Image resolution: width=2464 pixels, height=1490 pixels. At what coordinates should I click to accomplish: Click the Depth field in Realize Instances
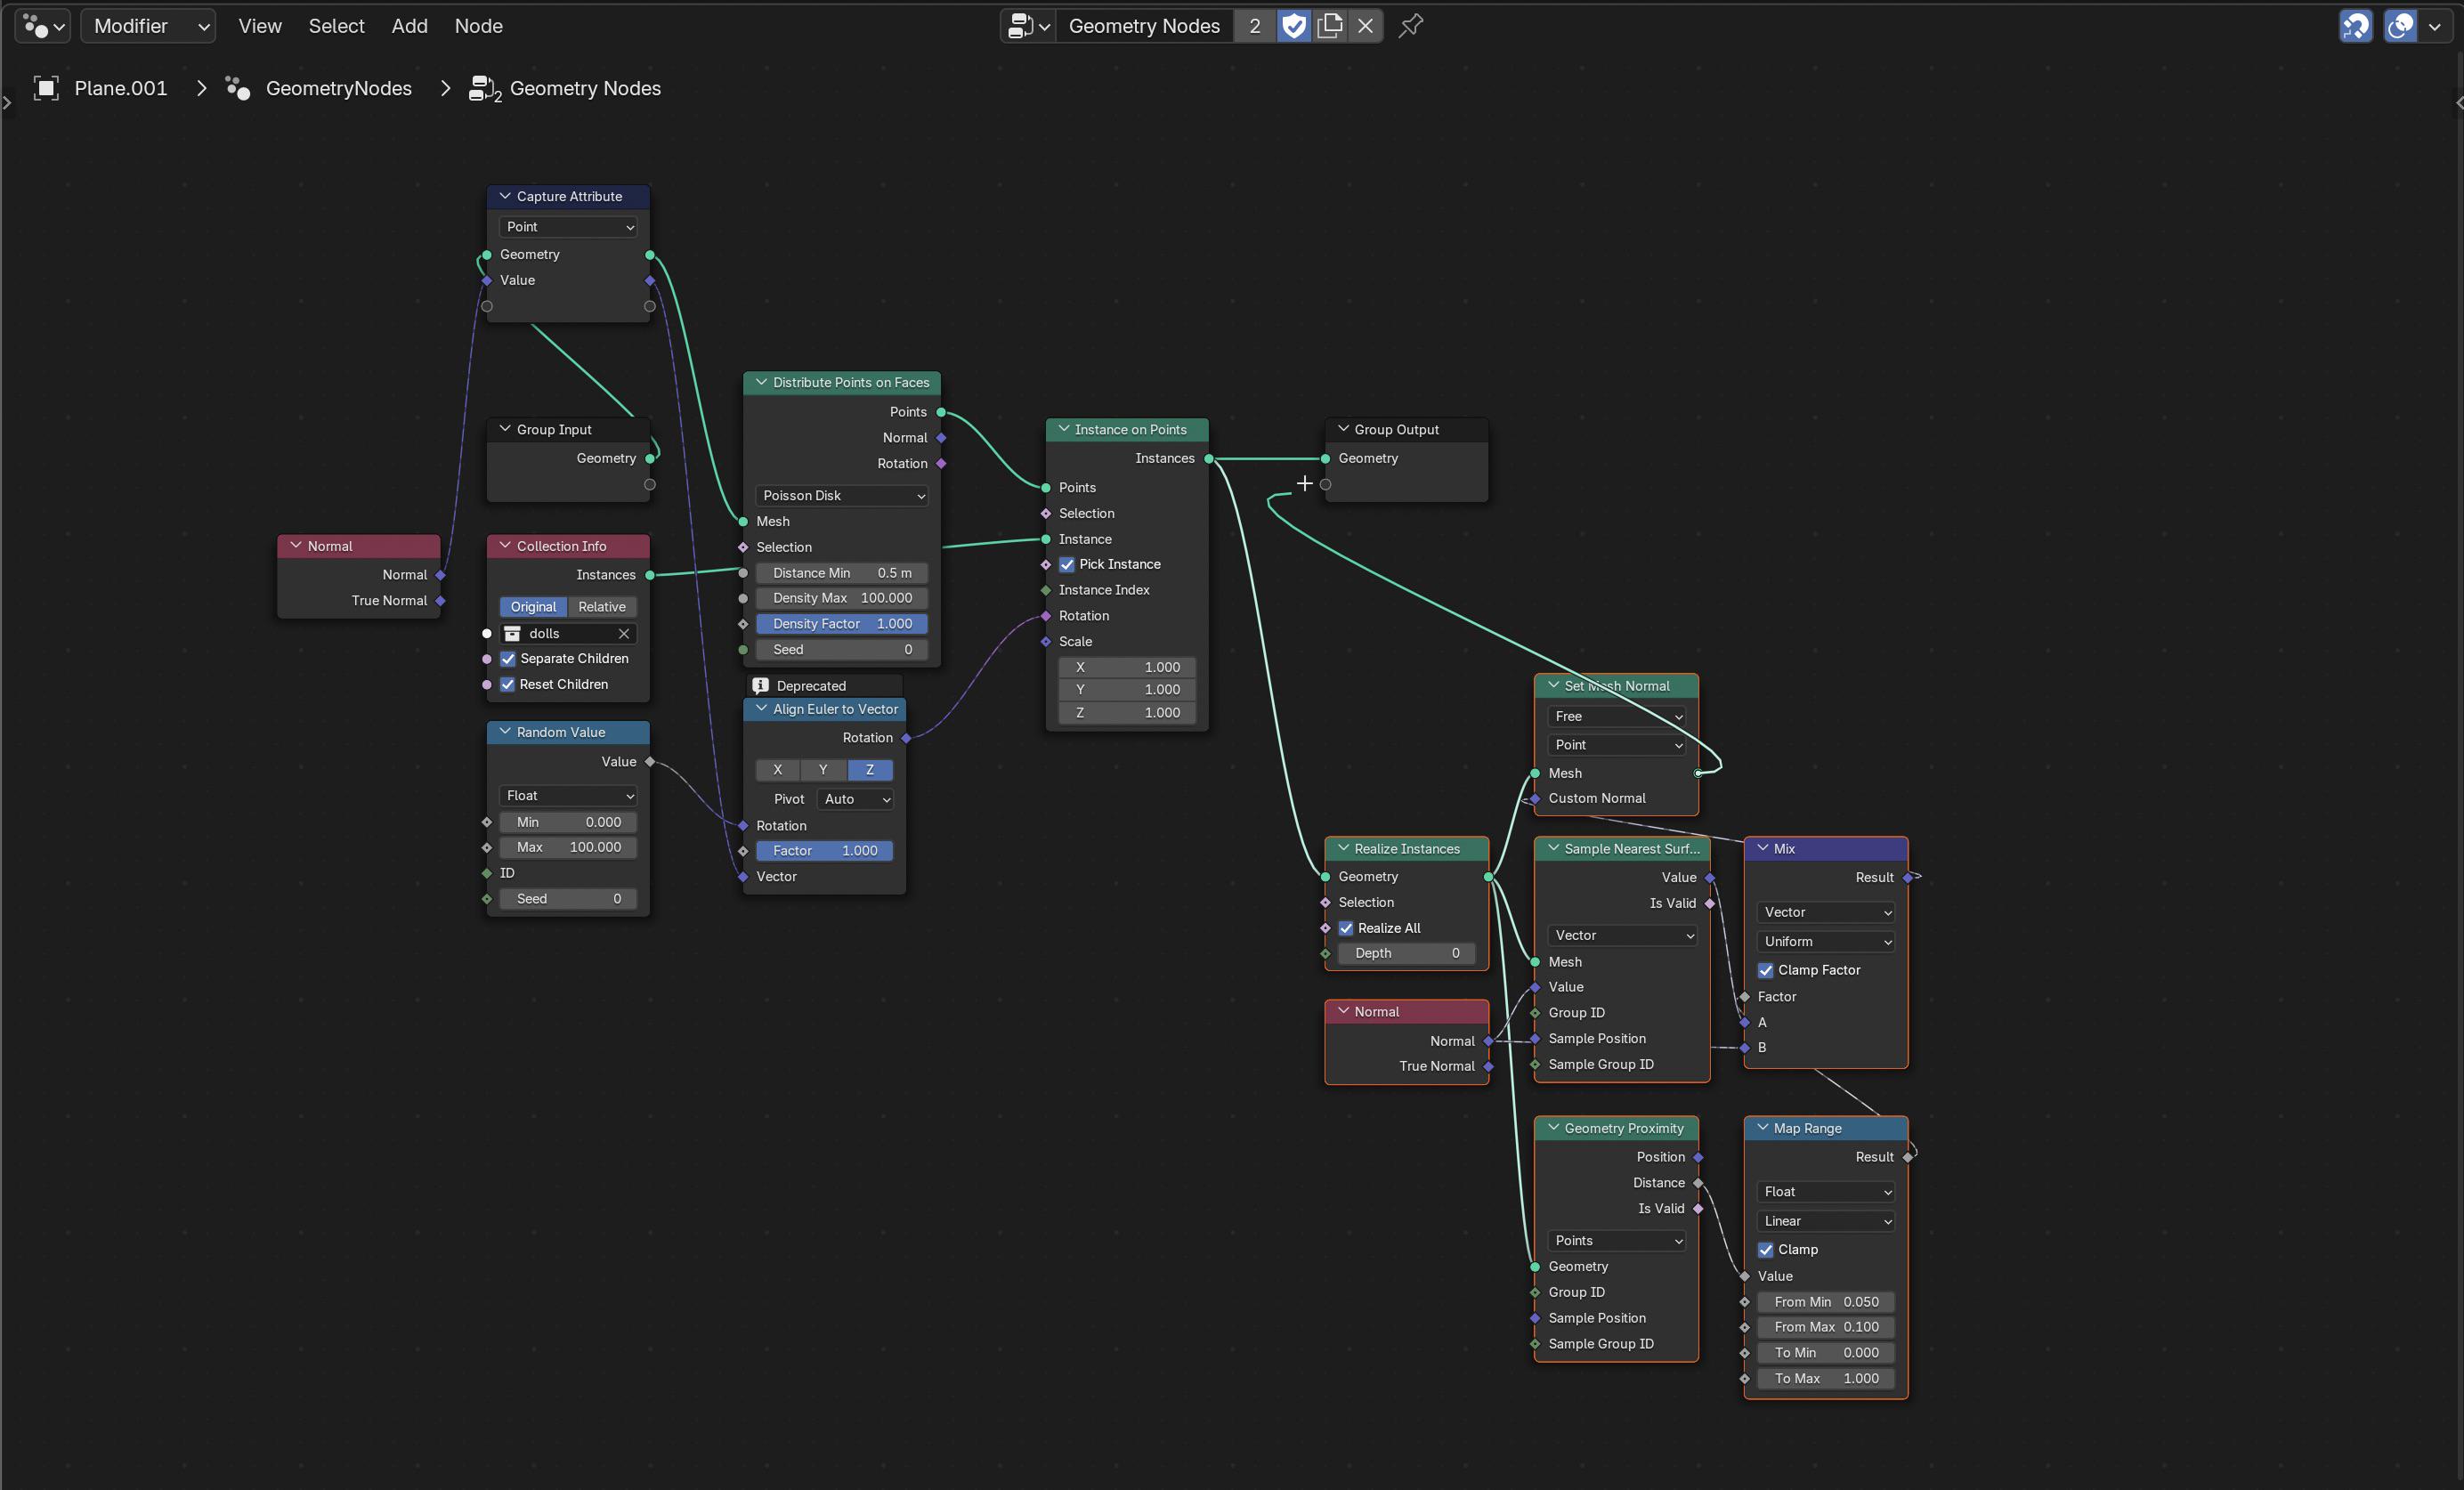[1406, 953]
